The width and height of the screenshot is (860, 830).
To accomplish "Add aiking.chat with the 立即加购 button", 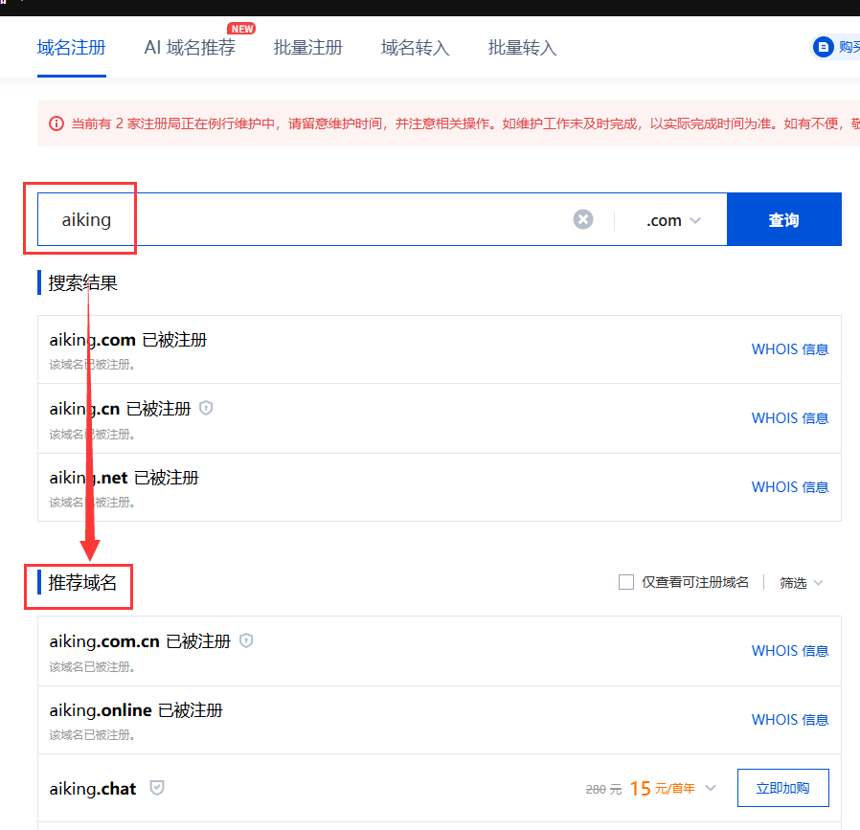I will pyautogui.click(x=782, y=788).
